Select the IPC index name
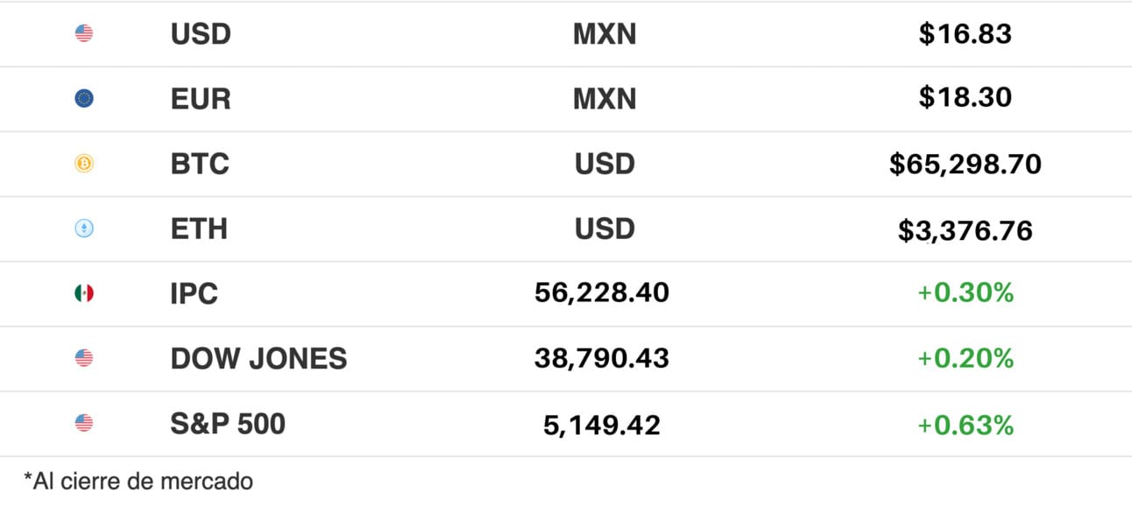 (195, 293)
